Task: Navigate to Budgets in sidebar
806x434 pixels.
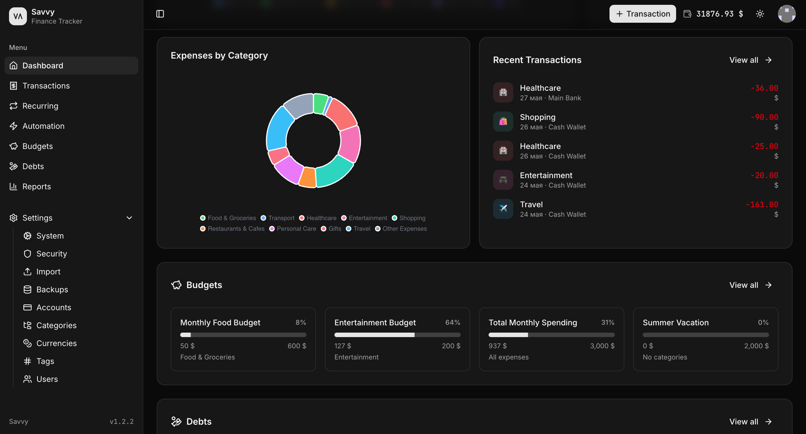Action: [71, 146]
